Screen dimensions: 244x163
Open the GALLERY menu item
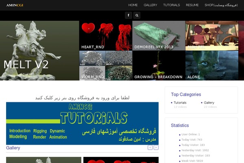pos(150,5)
